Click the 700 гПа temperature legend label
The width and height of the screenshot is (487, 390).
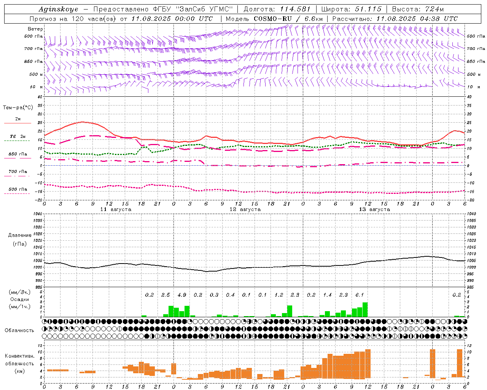tap(18, 172)
